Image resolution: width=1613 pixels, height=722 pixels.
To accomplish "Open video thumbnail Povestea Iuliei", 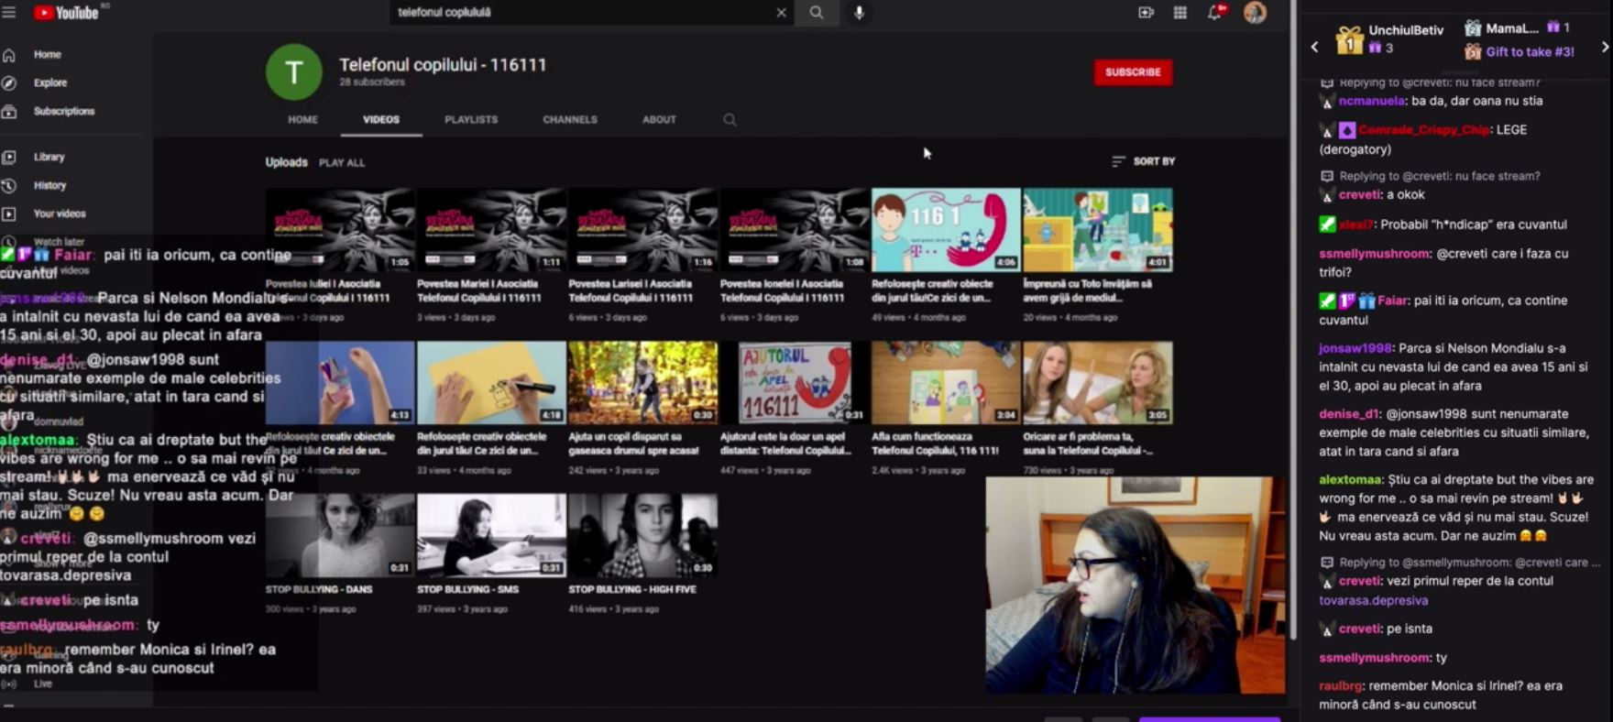I will (340, 230).
